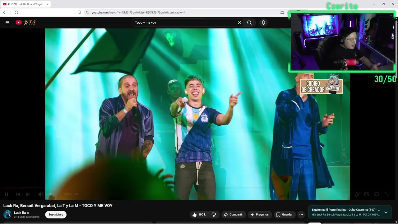Open the YouTube hamburger guide menu
398x224 pixels.
point(7,22)
